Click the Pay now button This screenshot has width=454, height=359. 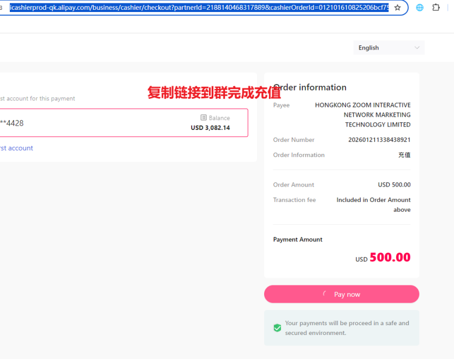(x=342, y=294)
